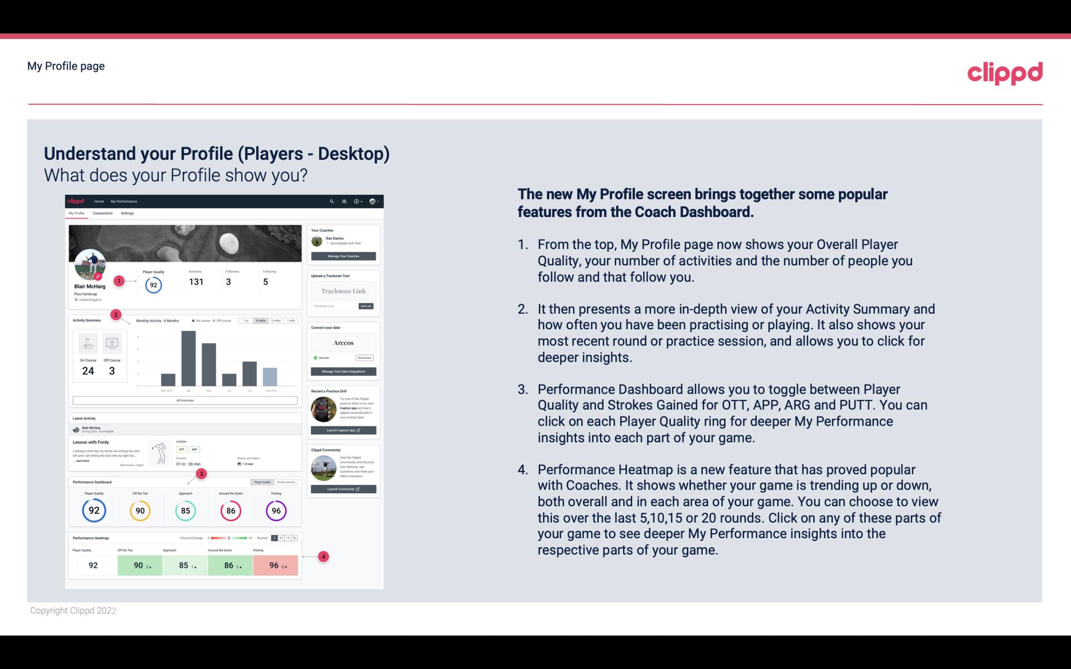
Task: Click the All Activities scrollable list area
Action: [185, 401]
